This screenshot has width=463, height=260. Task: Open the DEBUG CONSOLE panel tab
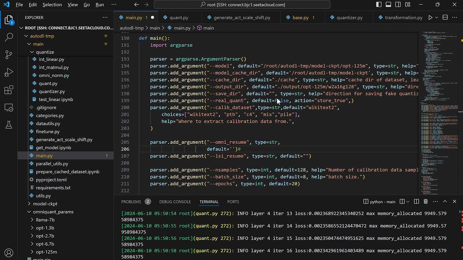(x=175, y=201)
